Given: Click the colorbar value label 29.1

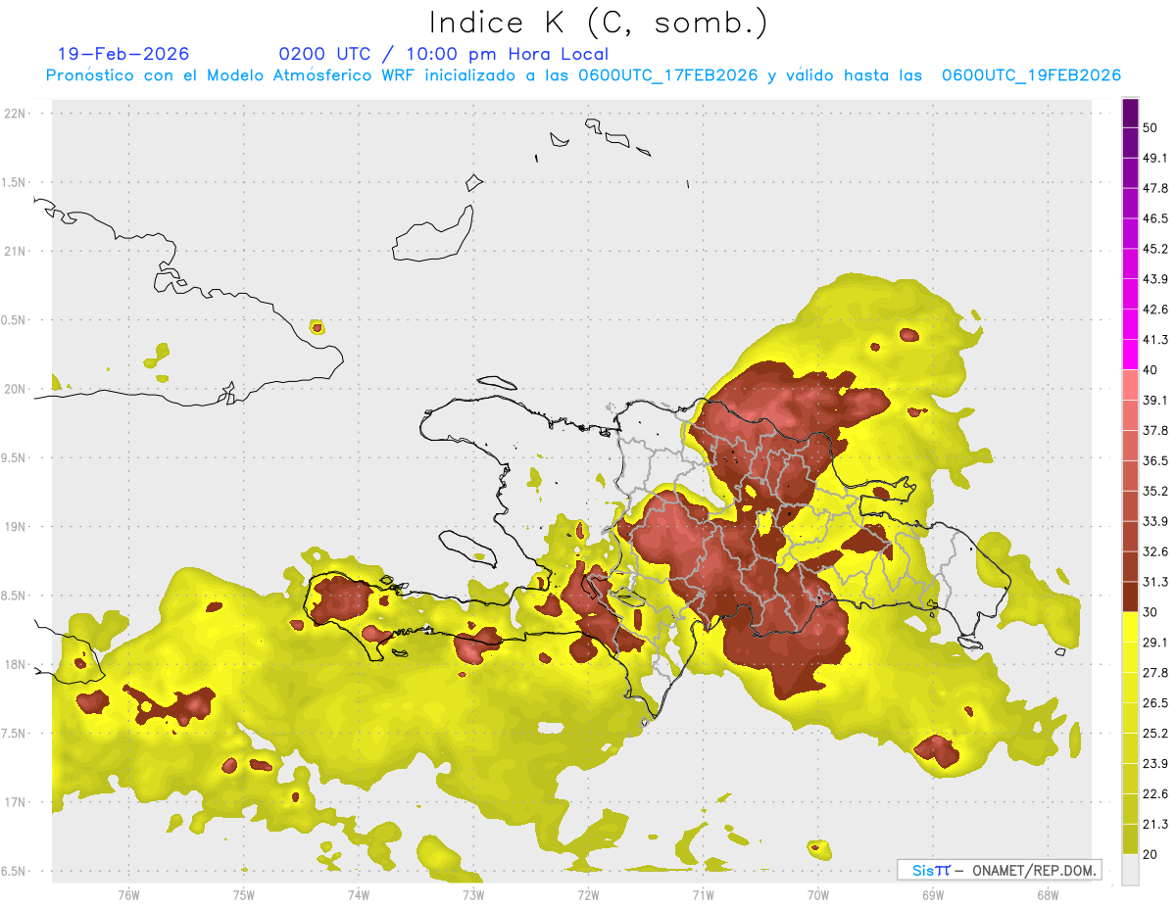Looking at the screenshot, I should click(1155, 642).
